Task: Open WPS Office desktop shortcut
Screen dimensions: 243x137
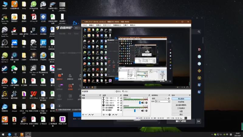Action: pyautogui.click(x=33, y=95)
